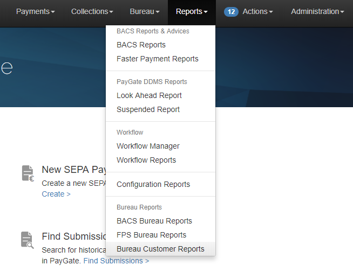The width and height of the screenshot is (353, 279).
Task: Expand the Payments dropdown menu
Action: tap(35, 12)
